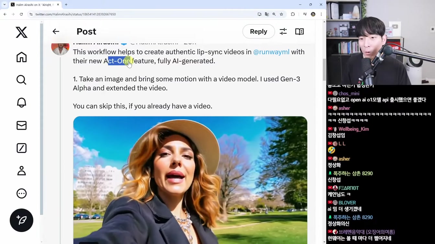Open Grok slash icon in the sidebar
This screenshot has height=244, width=435.
coord(22,148)
